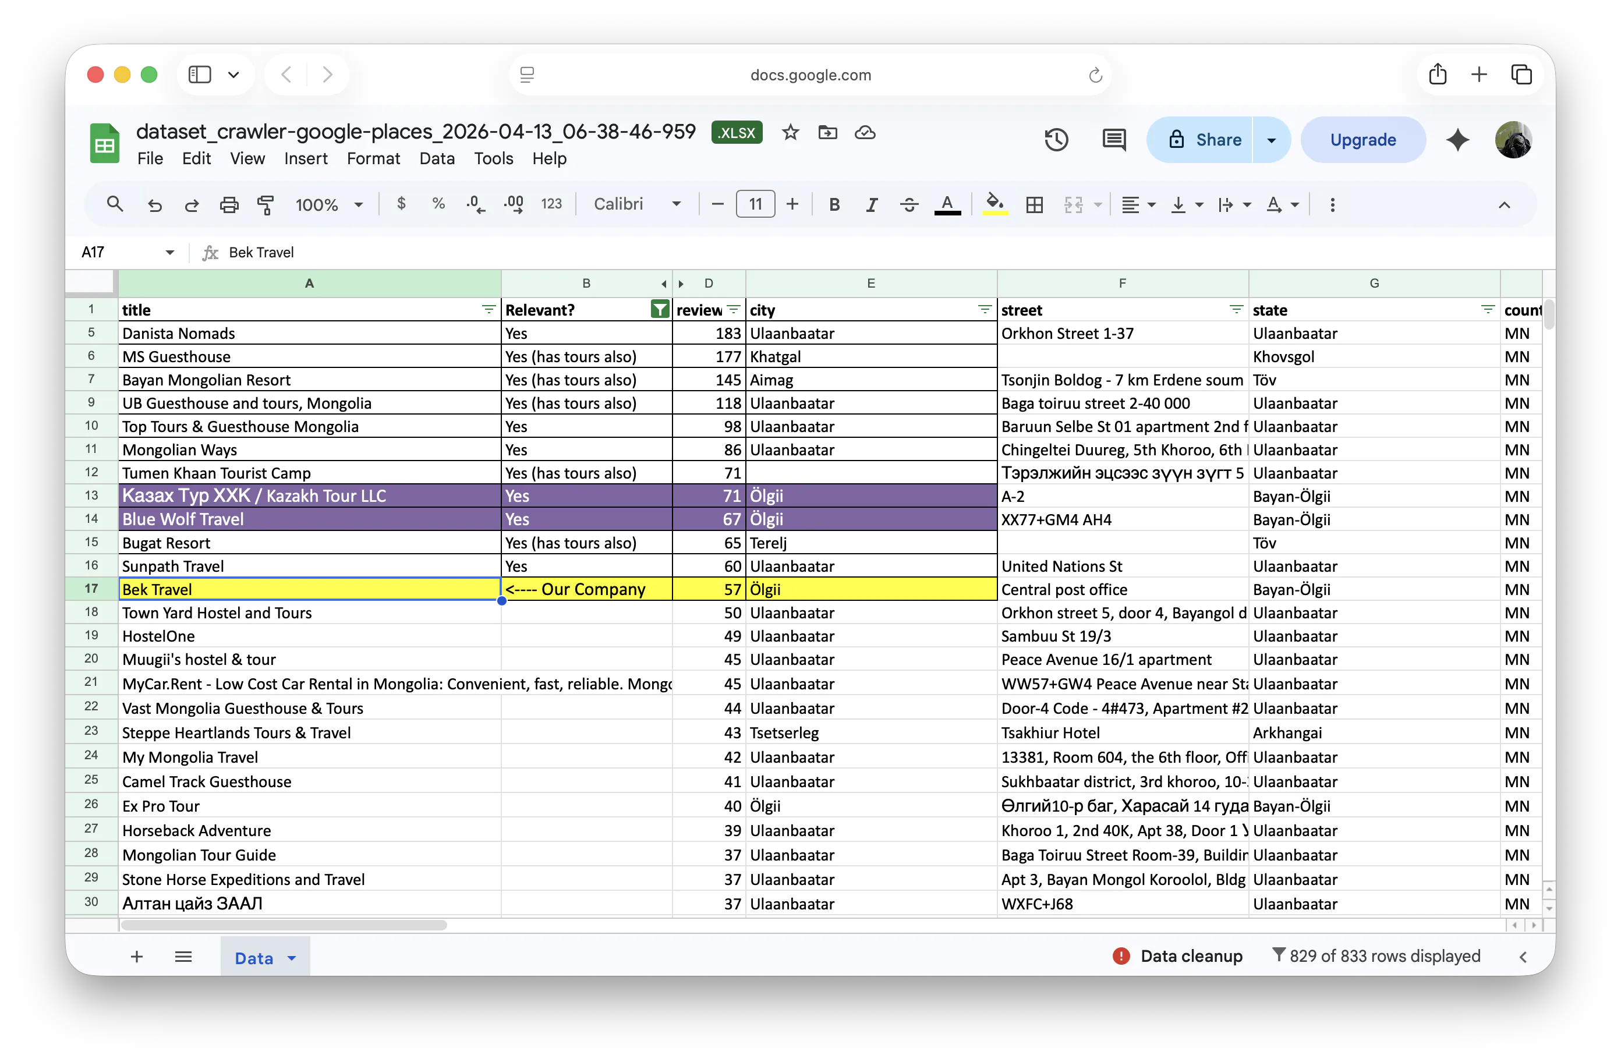Reload the page in Safari
The width and height of the screenshot is (1621, 1062).
coord(1095,75)
